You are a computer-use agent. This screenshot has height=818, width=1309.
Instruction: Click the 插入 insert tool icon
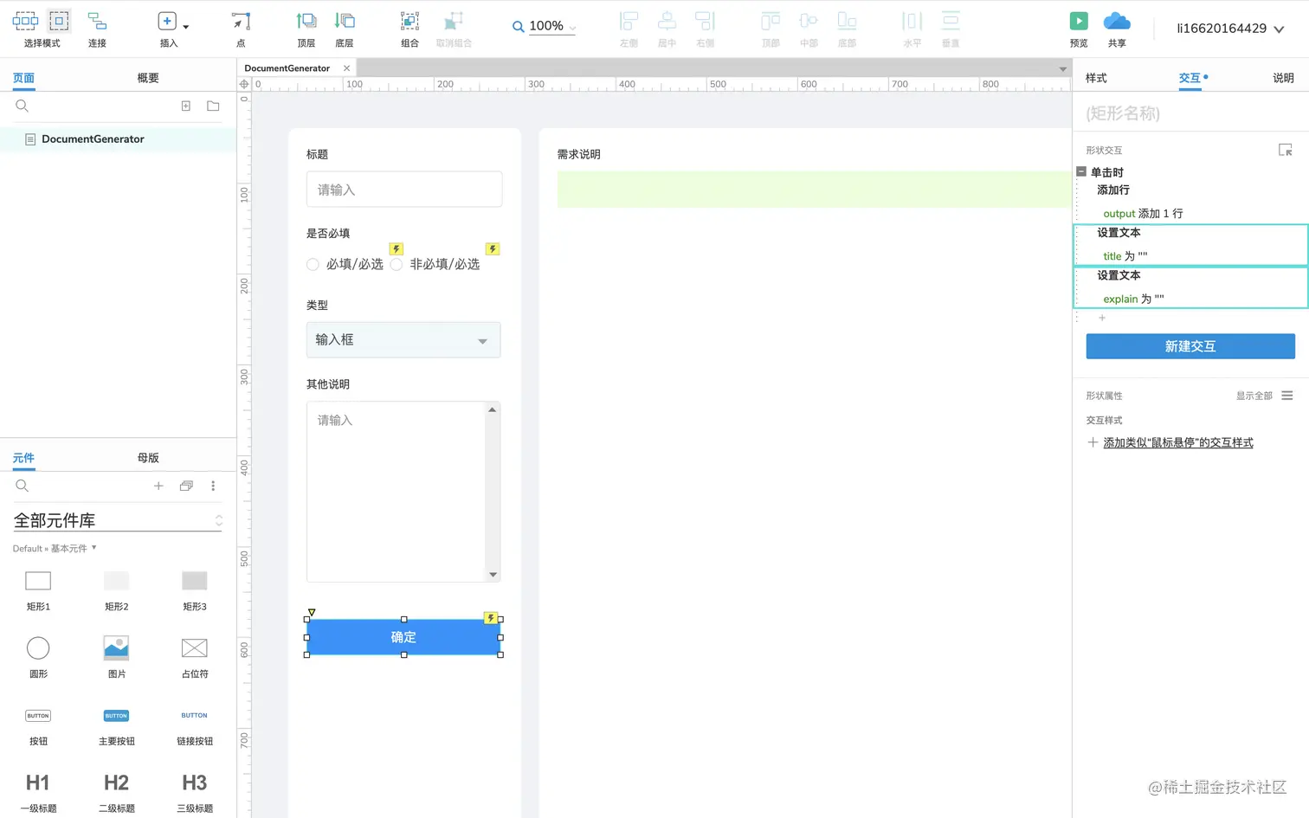(167, 21)
